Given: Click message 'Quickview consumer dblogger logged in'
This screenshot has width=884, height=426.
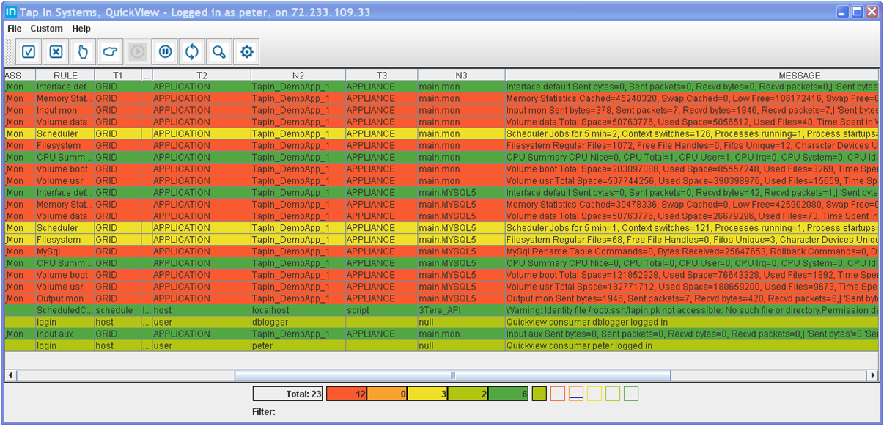Looking at the screenshot, I should point(691,322).
